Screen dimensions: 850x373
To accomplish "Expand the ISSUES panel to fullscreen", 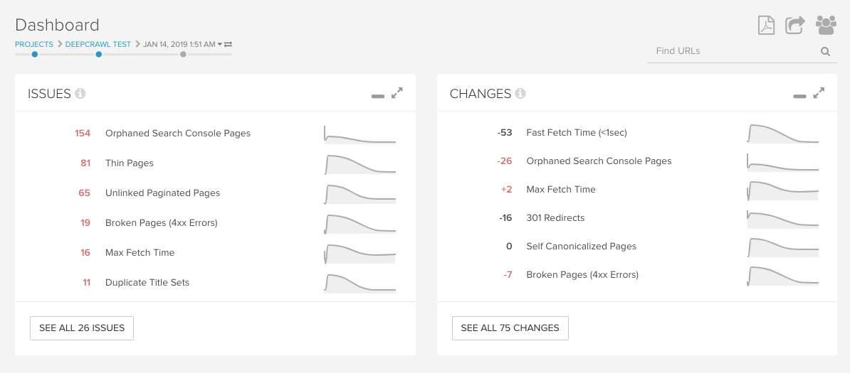I will (x=397, y=93).
